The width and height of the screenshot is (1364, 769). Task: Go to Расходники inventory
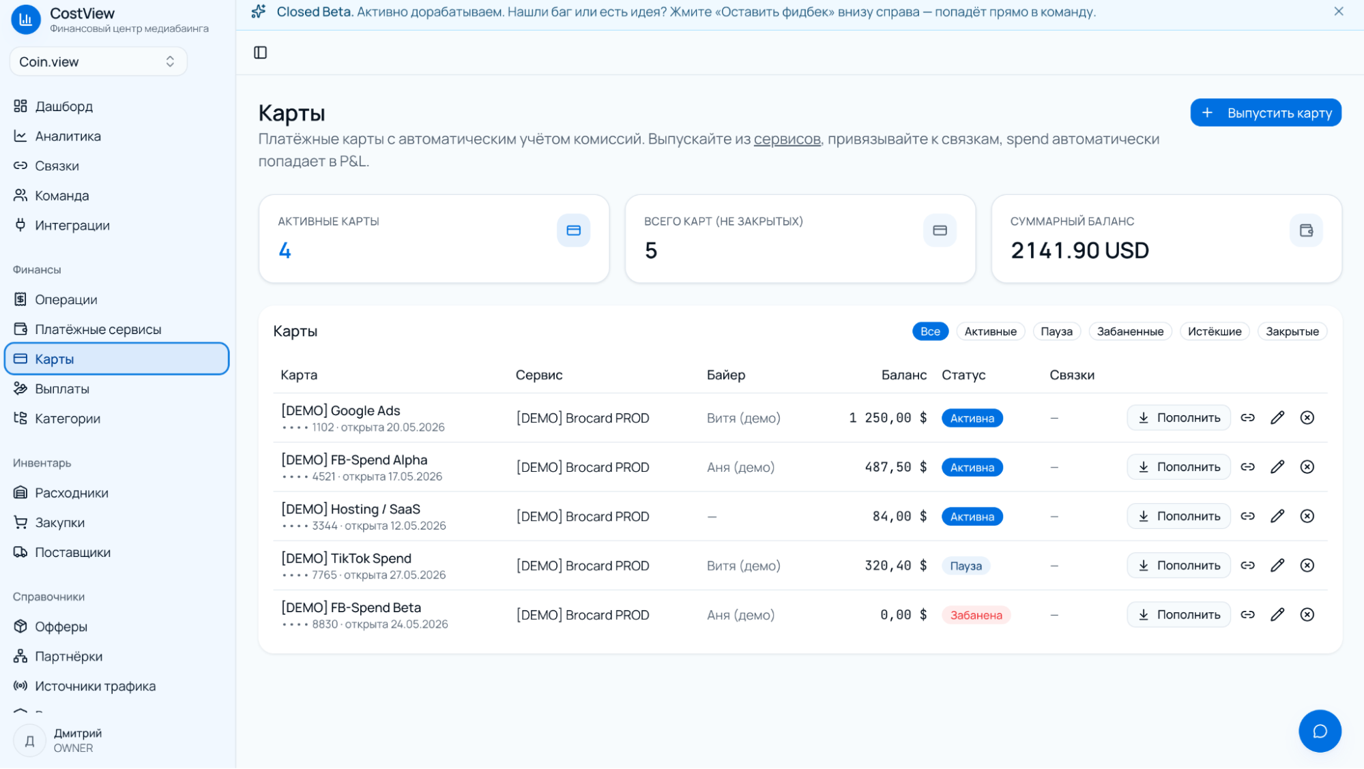click(117, 493)
